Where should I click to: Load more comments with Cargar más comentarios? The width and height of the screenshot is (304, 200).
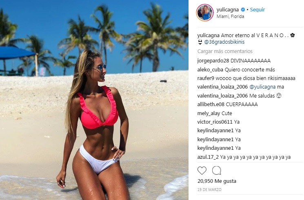225,51
